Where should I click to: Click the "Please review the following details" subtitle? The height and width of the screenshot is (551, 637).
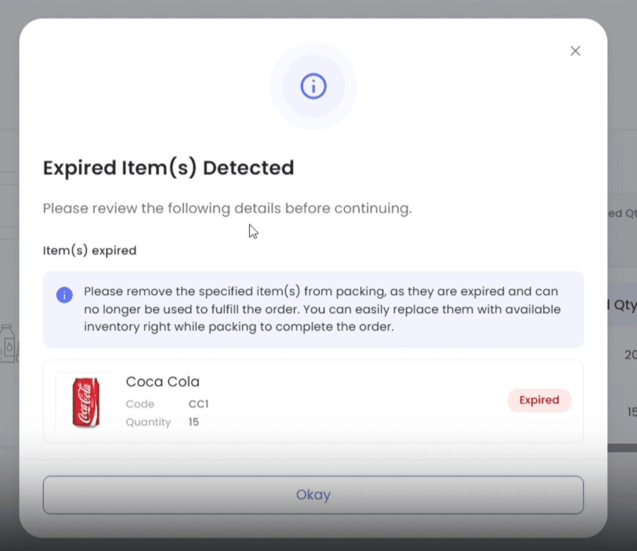pyautogui.click(x=227, y=208)
